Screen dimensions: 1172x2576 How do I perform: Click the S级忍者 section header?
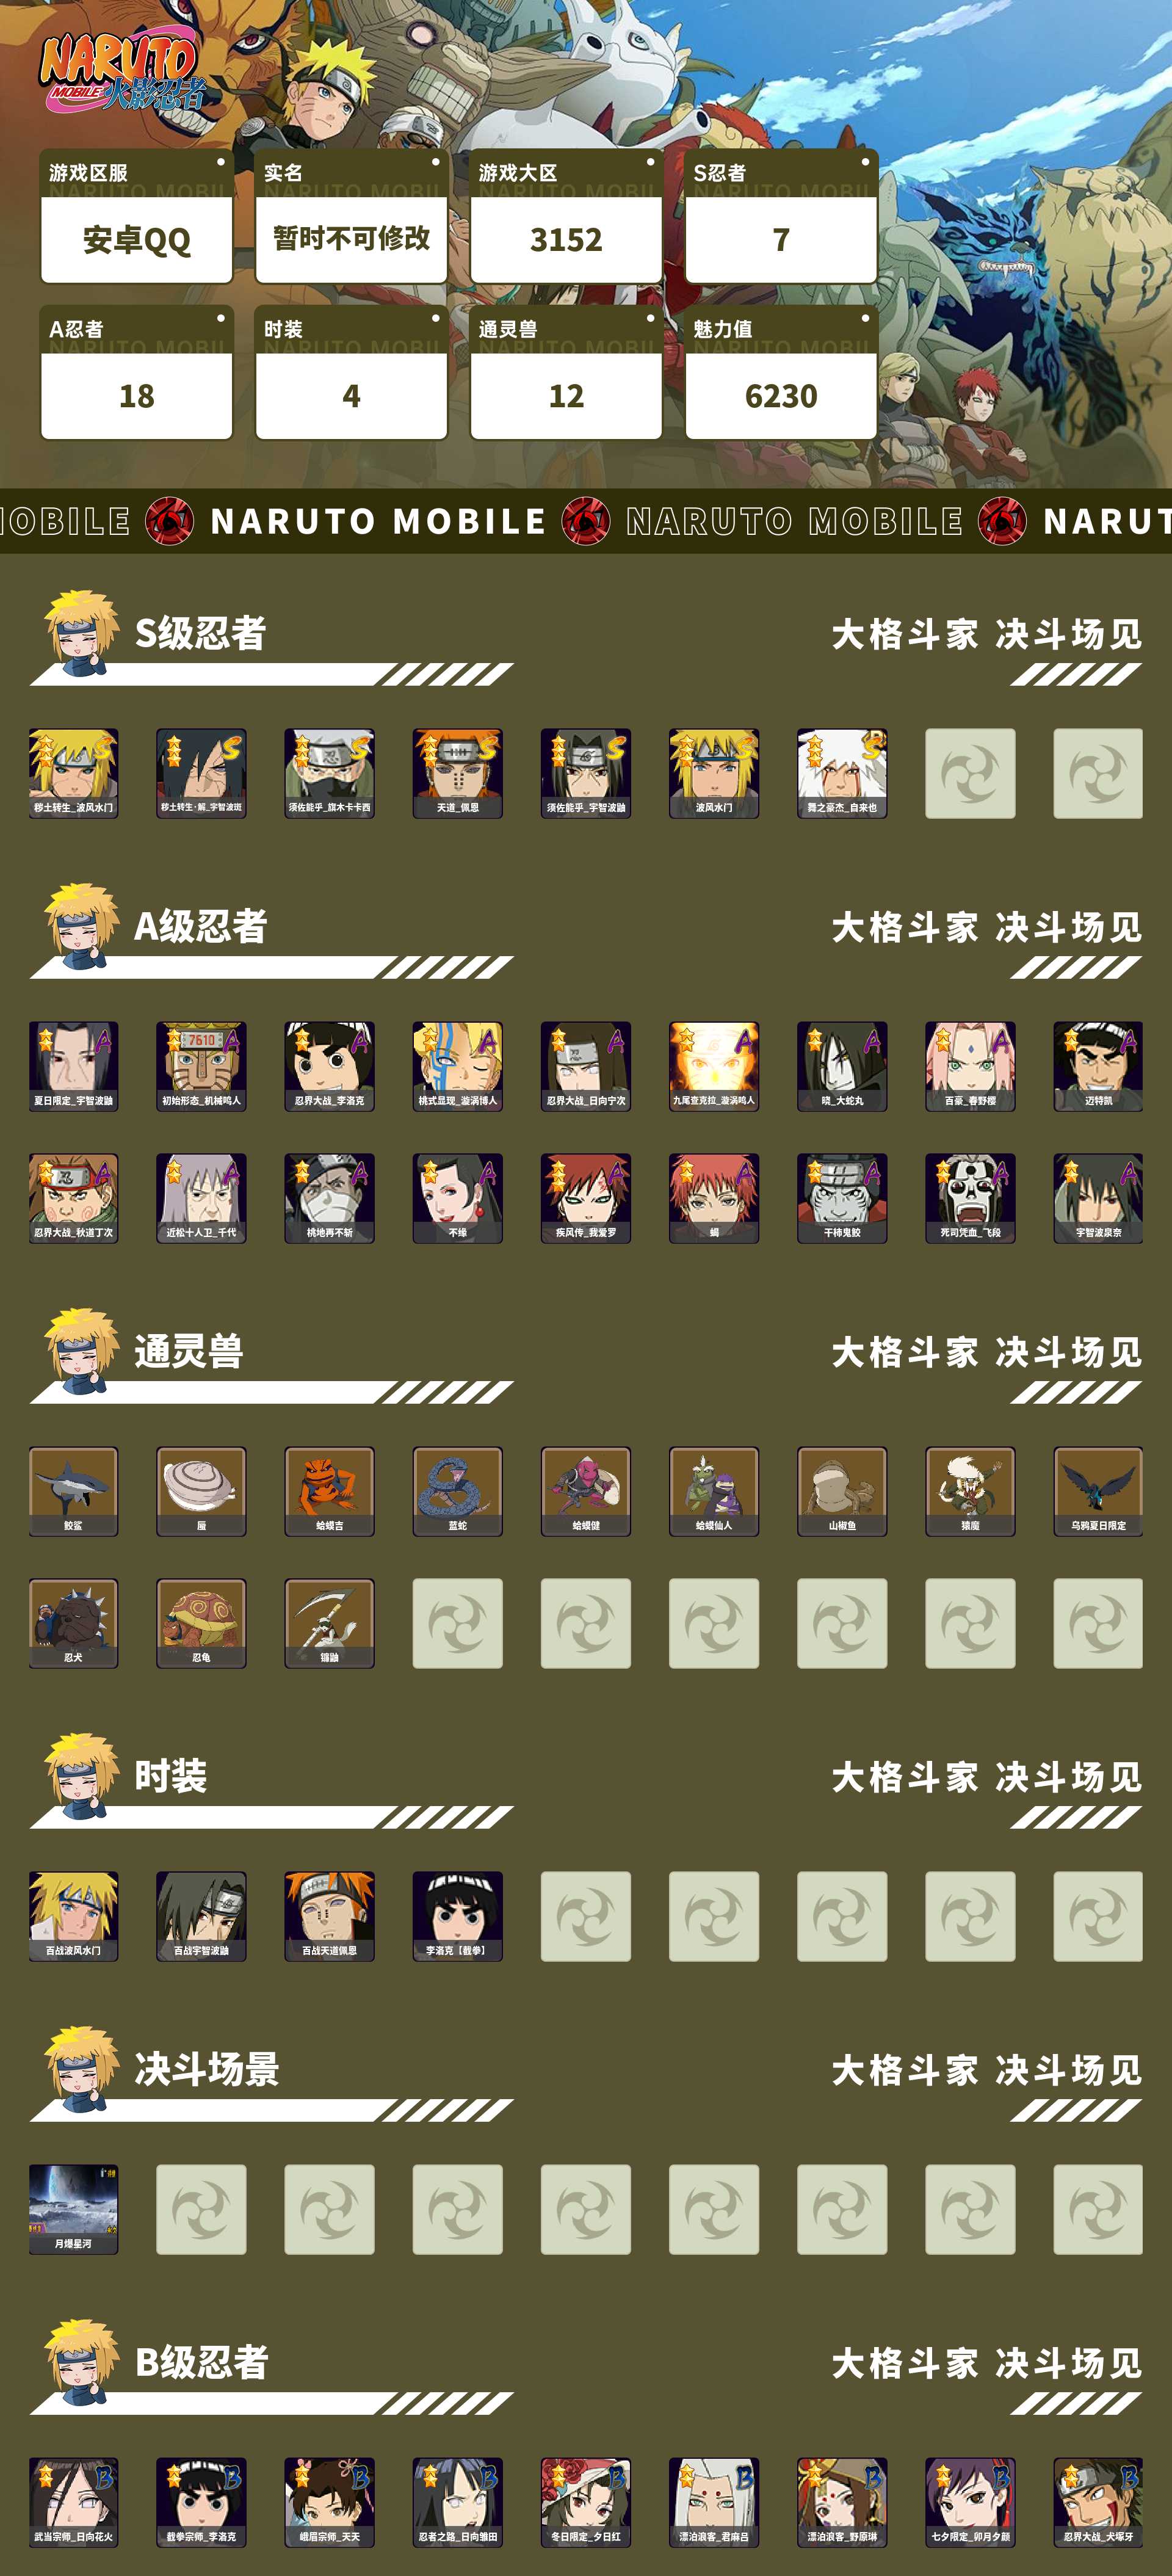click(x=200, y=633)
